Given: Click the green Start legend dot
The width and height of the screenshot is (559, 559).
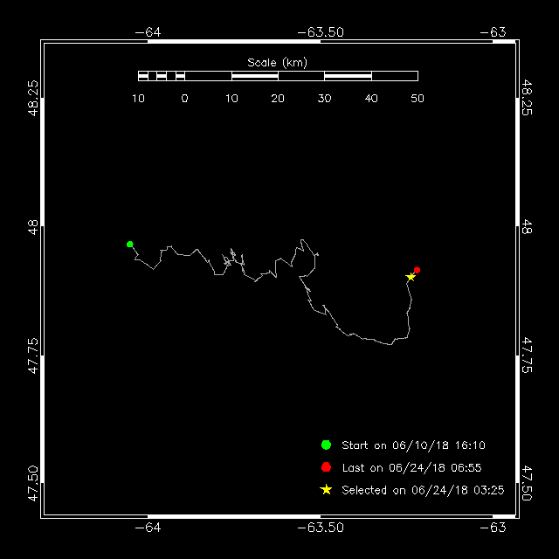Looking at the screenshot, I should click(326, 445).
